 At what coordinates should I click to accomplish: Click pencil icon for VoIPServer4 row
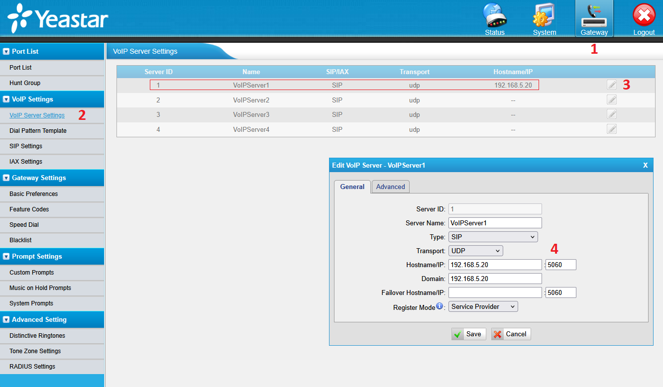pyautogui.click(x=612, y=129)
